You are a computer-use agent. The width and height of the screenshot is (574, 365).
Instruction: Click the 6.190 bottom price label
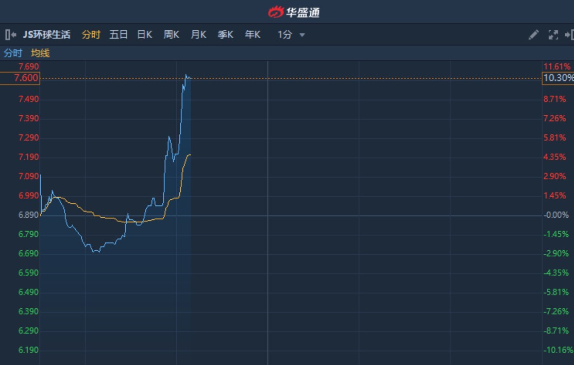tap(28, 350)
